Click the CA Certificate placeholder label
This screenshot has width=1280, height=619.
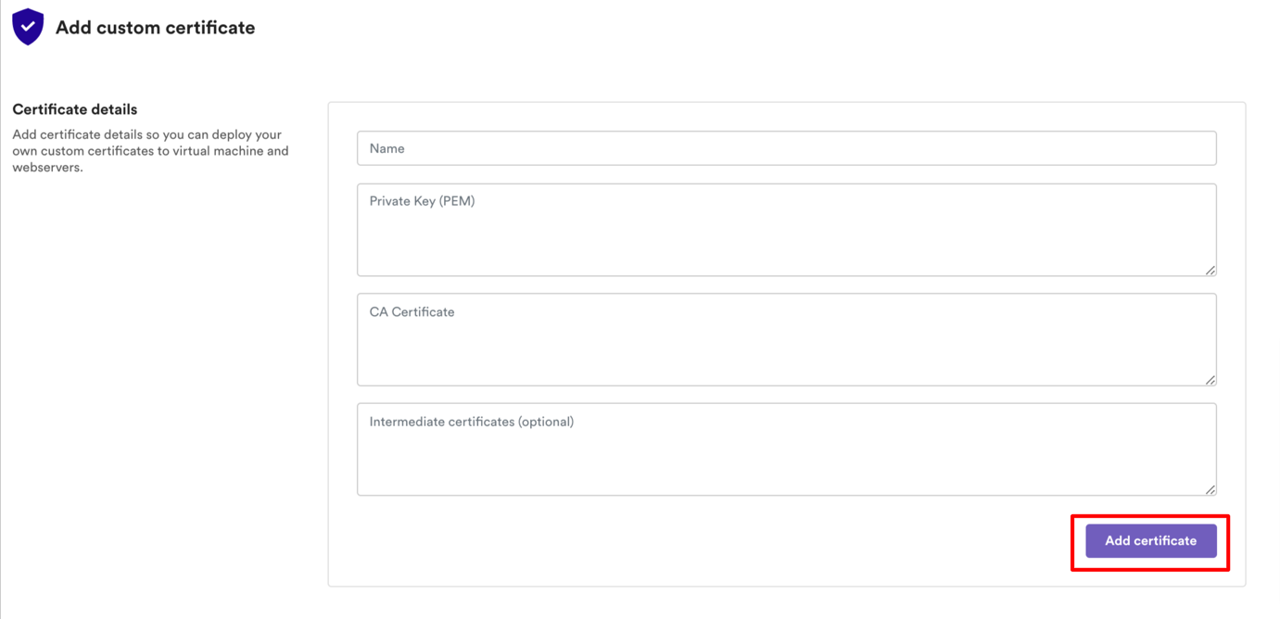click(412, 312)
